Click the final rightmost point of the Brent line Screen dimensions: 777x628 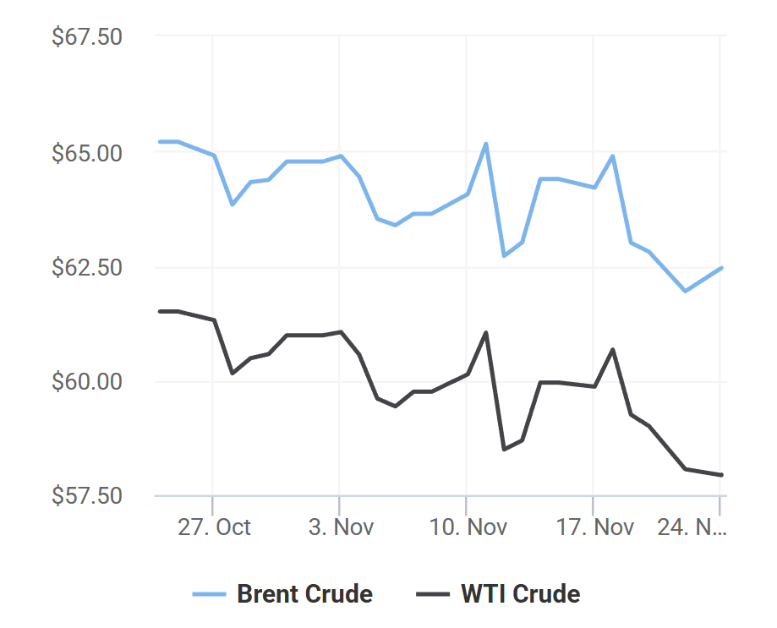[721, 268]
